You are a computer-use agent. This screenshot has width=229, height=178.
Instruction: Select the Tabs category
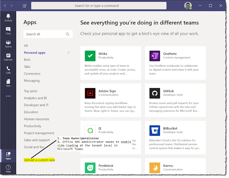tap(27, 67)
